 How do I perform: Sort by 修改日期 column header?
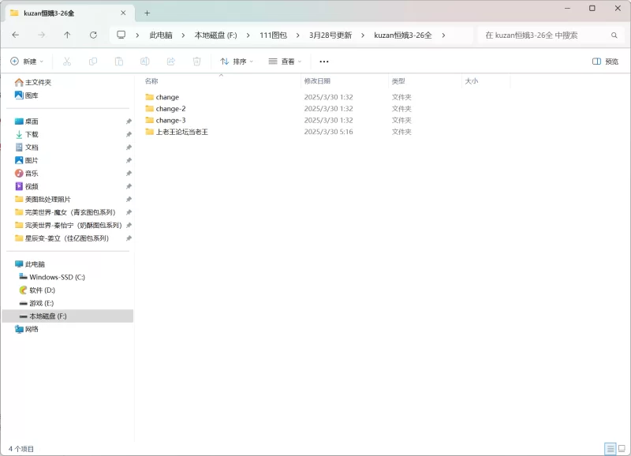pos(317,81)
